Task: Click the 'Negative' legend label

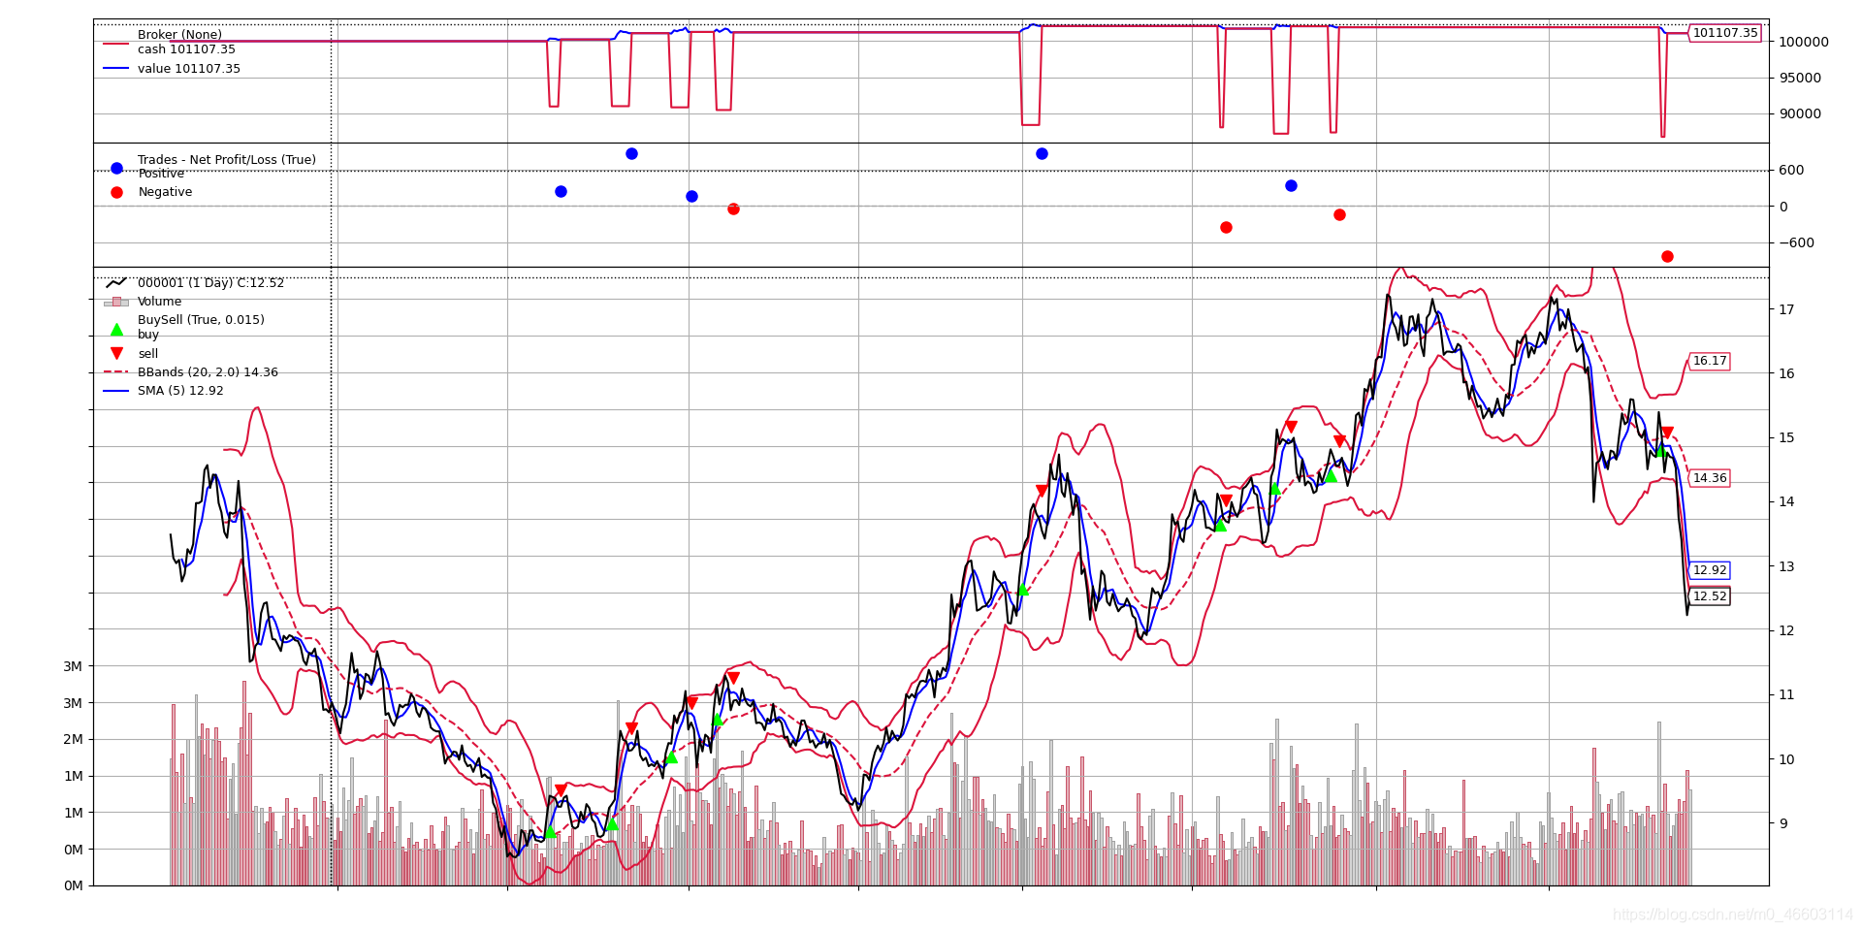Action: pos(165,192)
